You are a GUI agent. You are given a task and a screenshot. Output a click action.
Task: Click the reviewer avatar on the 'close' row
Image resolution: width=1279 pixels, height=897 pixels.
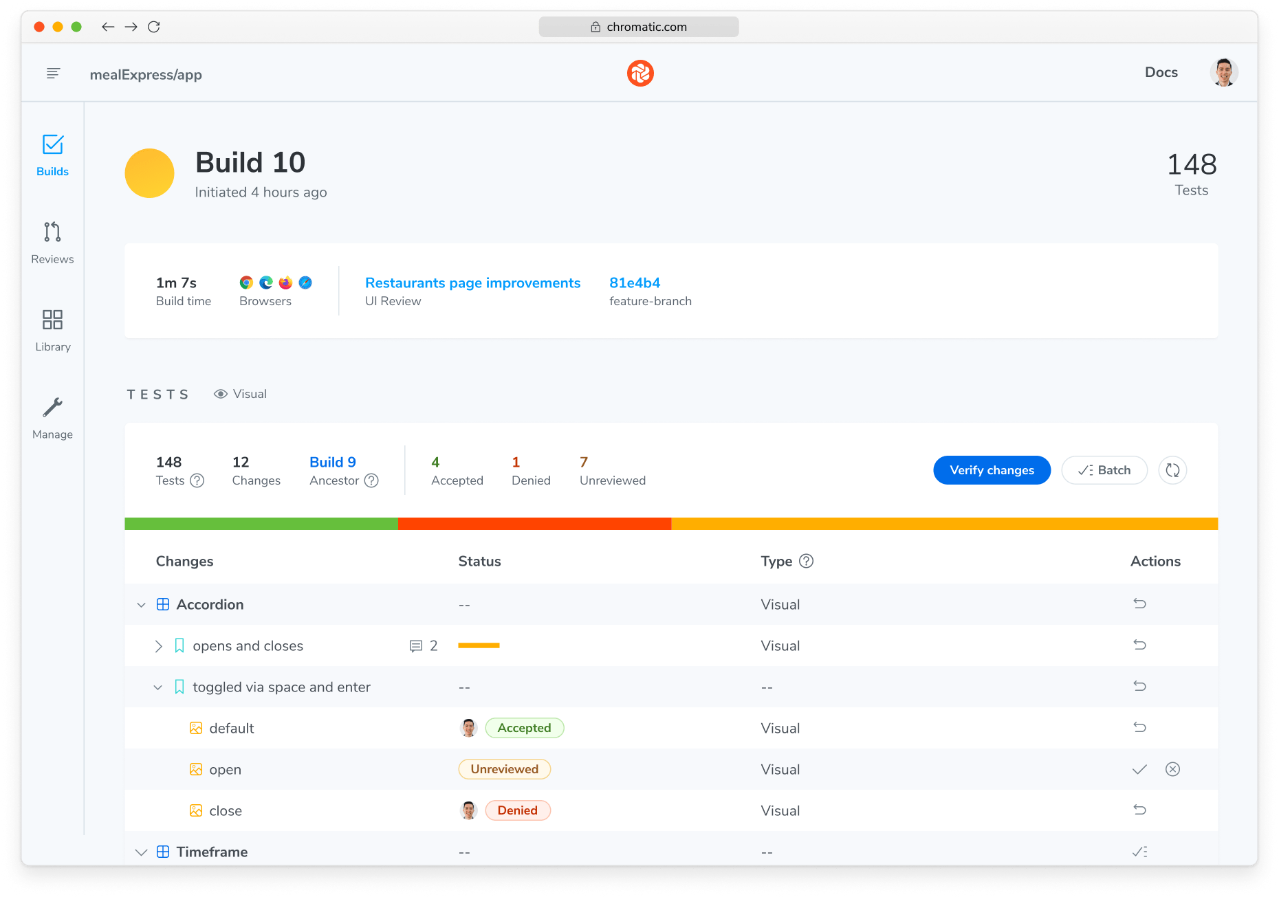[468, 810]
